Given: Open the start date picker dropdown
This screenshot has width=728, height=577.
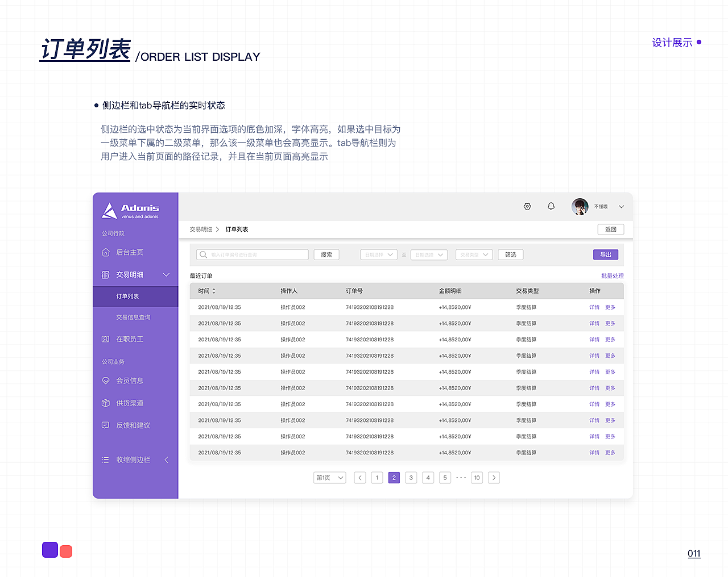Looking at the screenshot, I should click(378, 255).
